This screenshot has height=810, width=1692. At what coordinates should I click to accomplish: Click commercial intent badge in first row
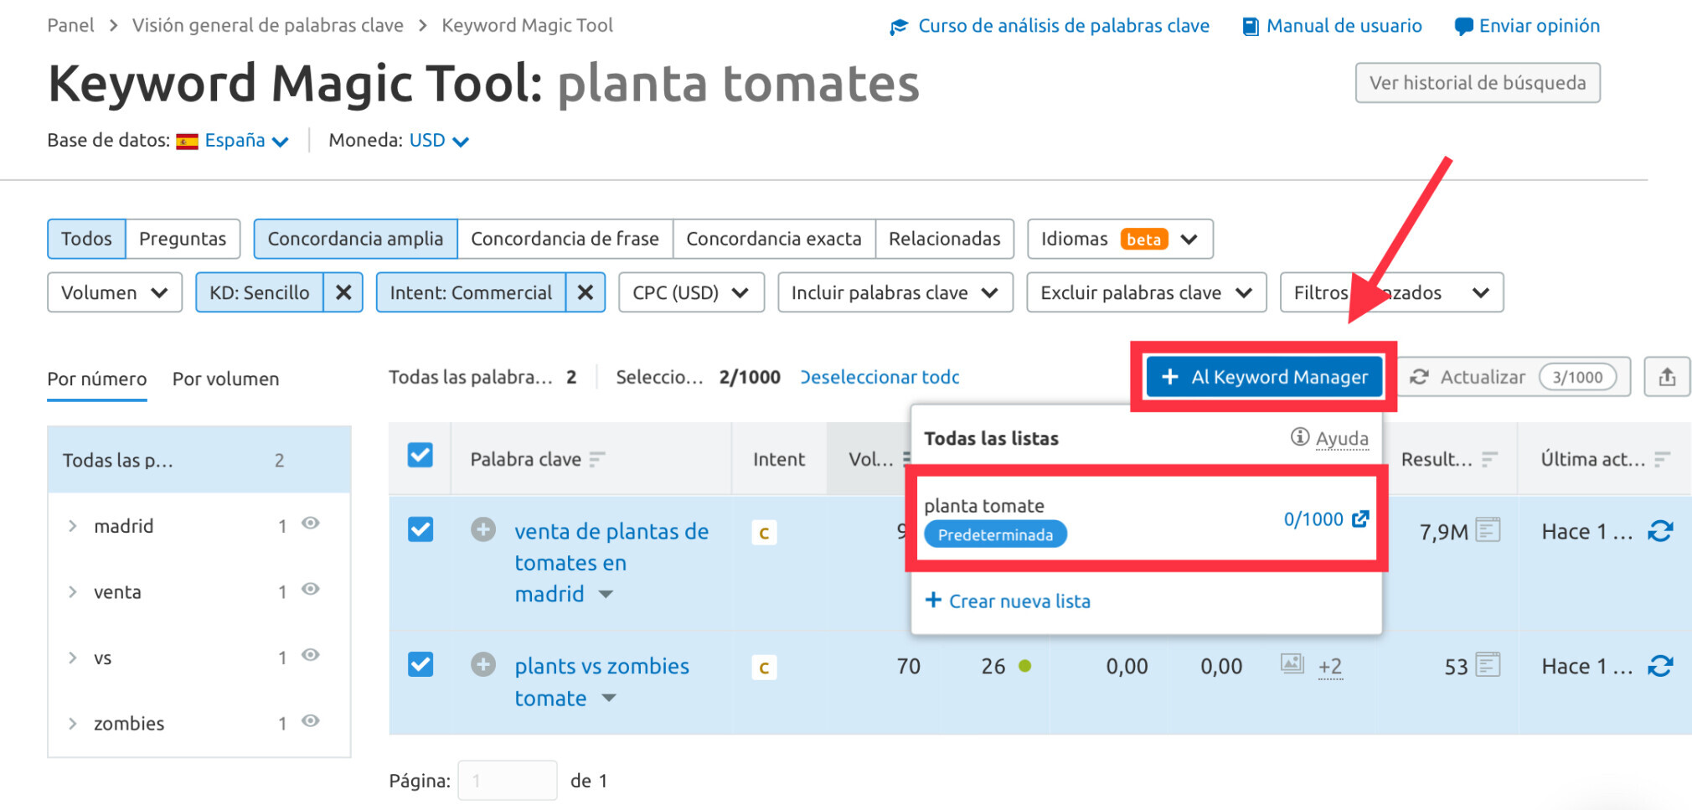click(764, 533)
